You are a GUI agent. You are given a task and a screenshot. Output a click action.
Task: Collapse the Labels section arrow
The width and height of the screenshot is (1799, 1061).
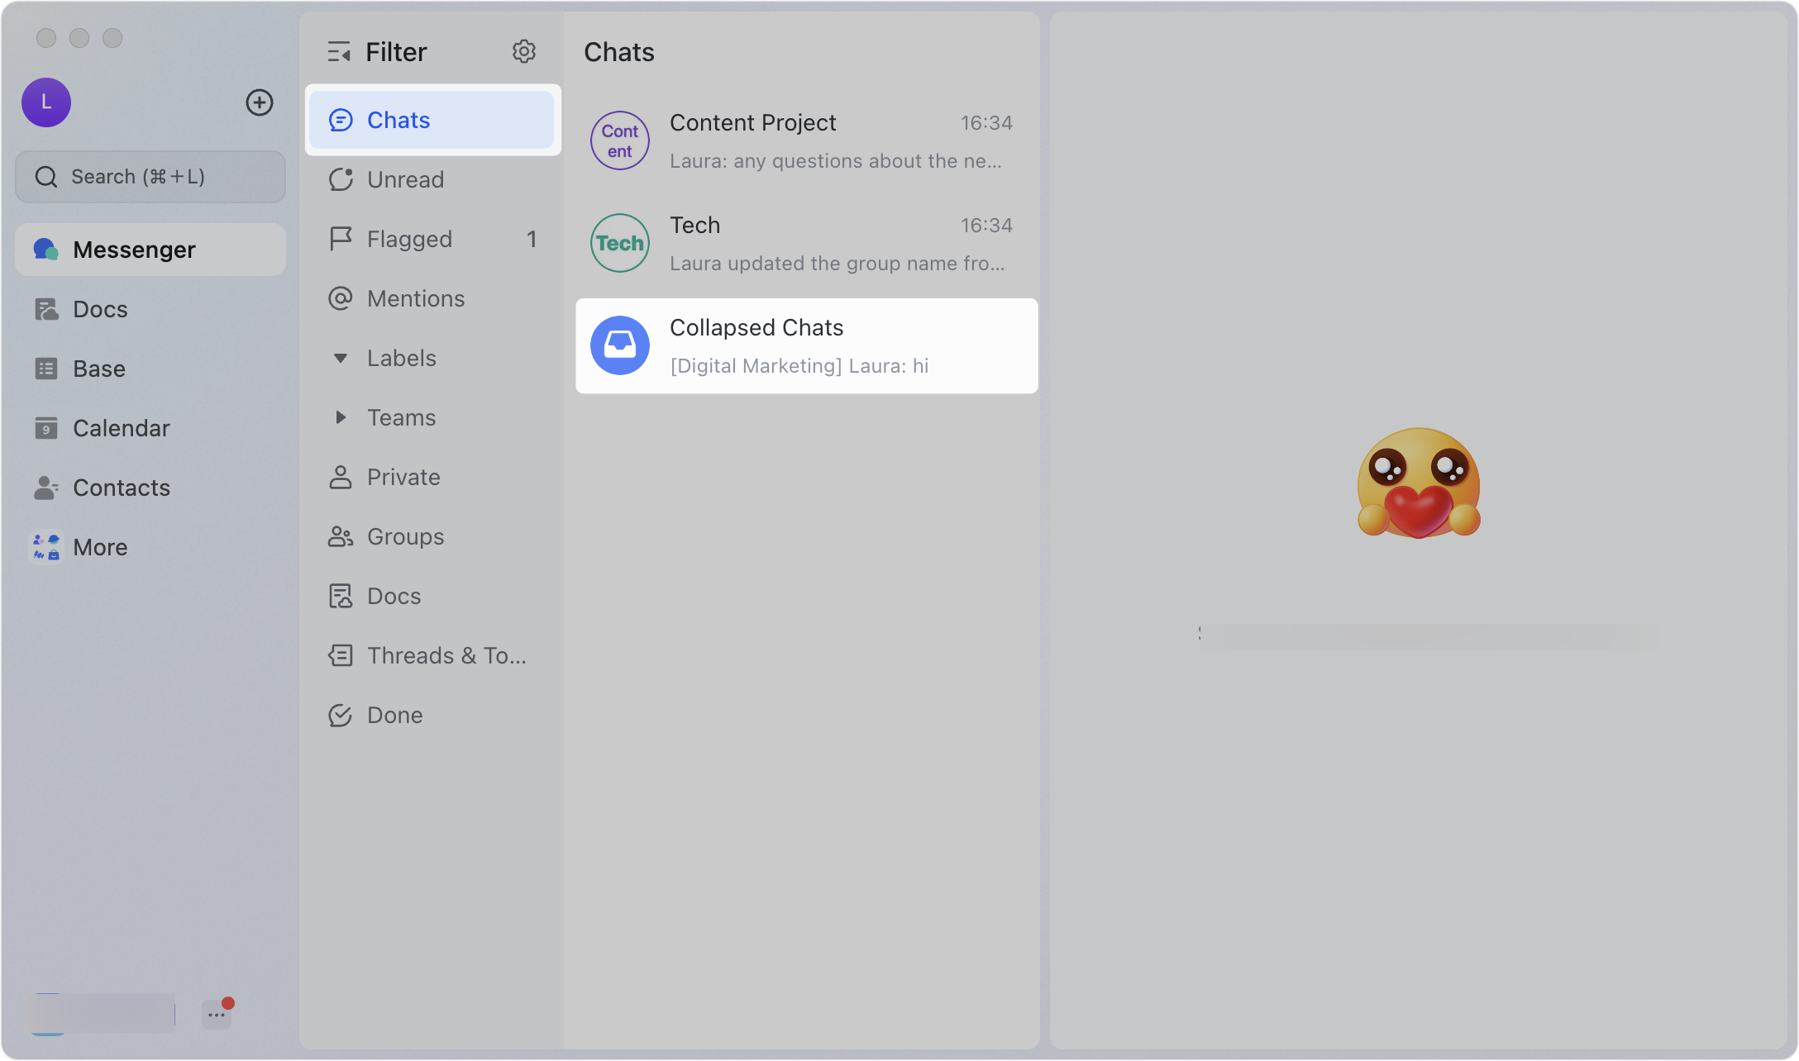(340, 358)
